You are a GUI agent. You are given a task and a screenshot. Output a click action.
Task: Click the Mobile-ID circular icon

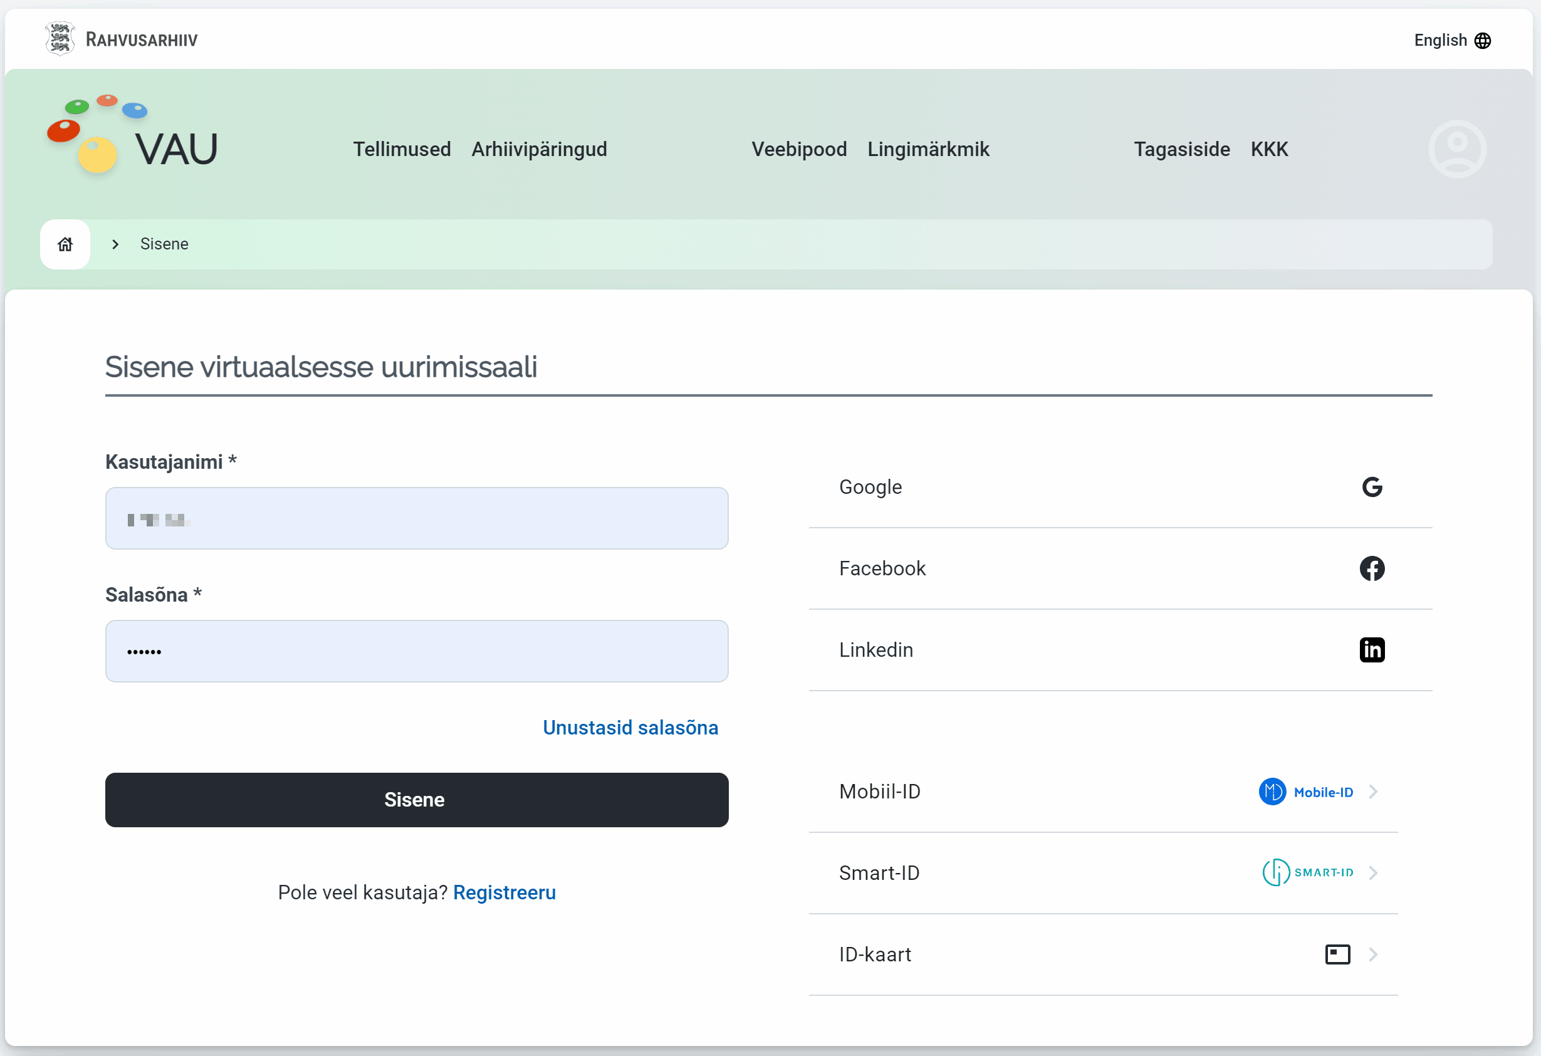[x=1272, y=792]
